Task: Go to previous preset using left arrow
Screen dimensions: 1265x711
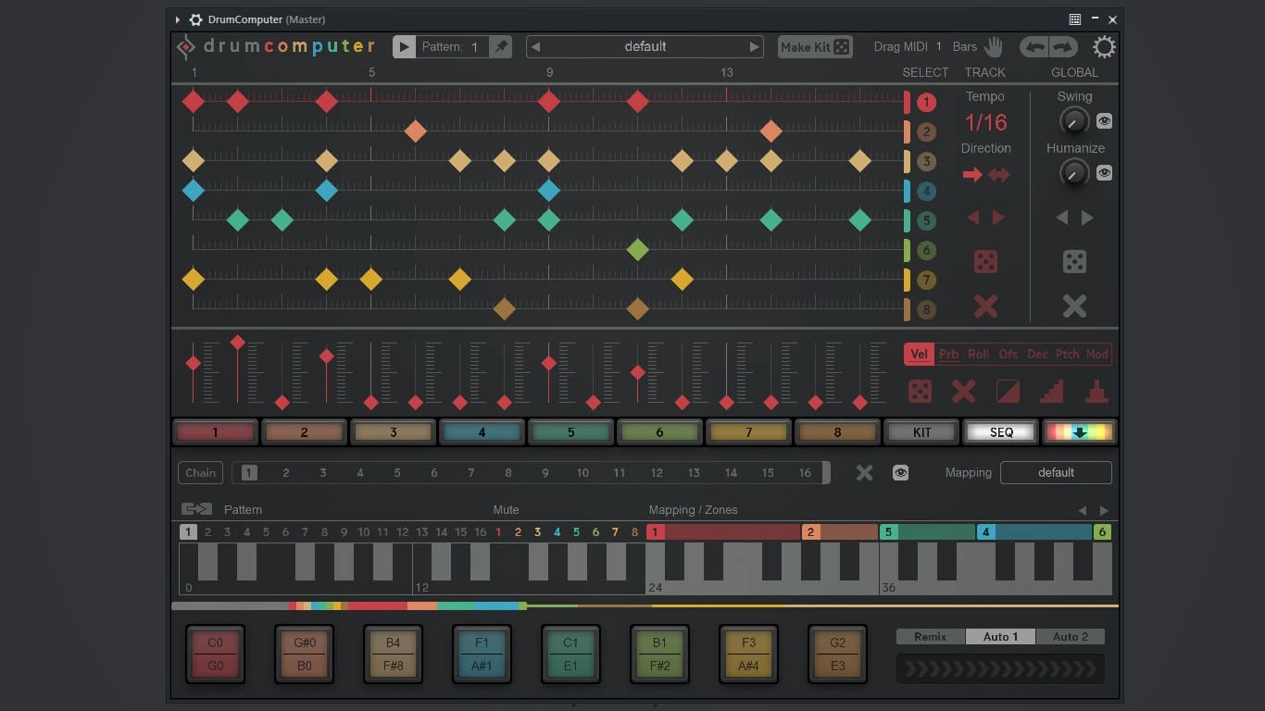Action: (535, 46)
